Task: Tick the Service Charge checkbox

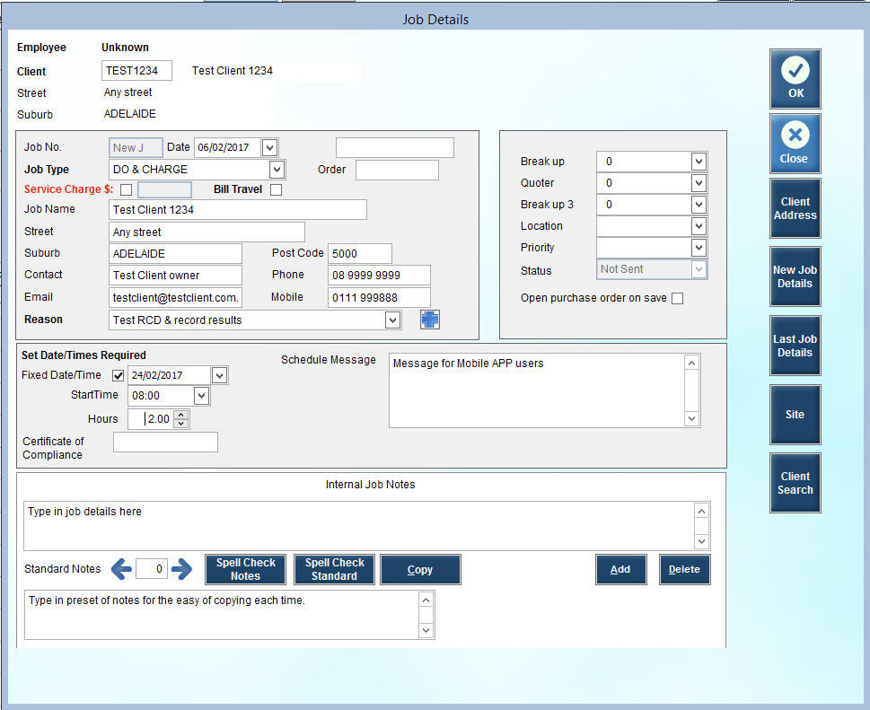Action: pos(126,189)
